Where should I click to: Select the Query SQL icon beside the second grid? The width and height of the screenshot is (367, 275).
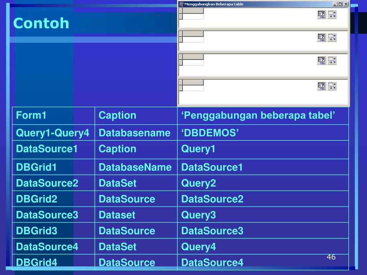pos(321,38)
